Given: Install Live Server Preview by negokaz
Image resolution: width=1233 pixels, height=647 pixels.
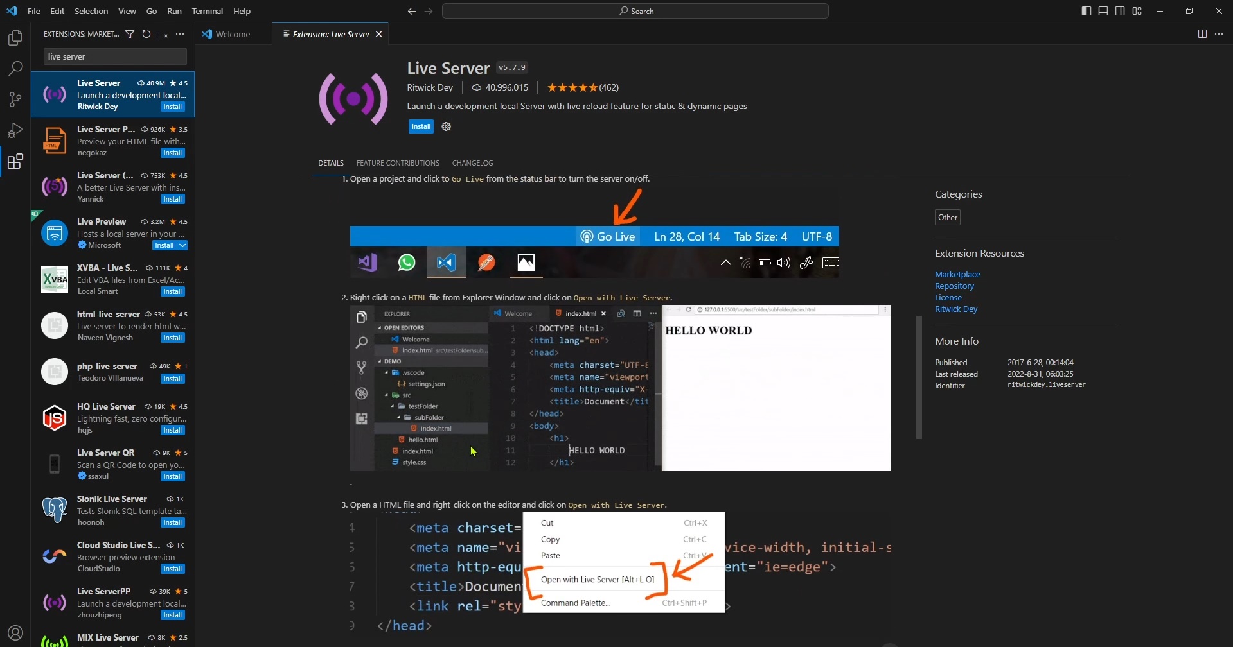Looking at the screenshot, I should tap(173, 153).
